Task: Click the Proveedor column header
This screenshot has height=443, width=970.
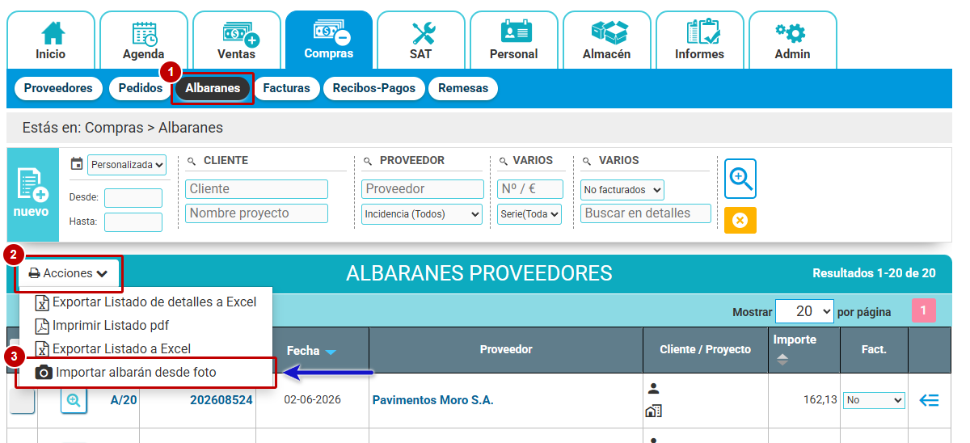Action: click(x=506, y=350)
